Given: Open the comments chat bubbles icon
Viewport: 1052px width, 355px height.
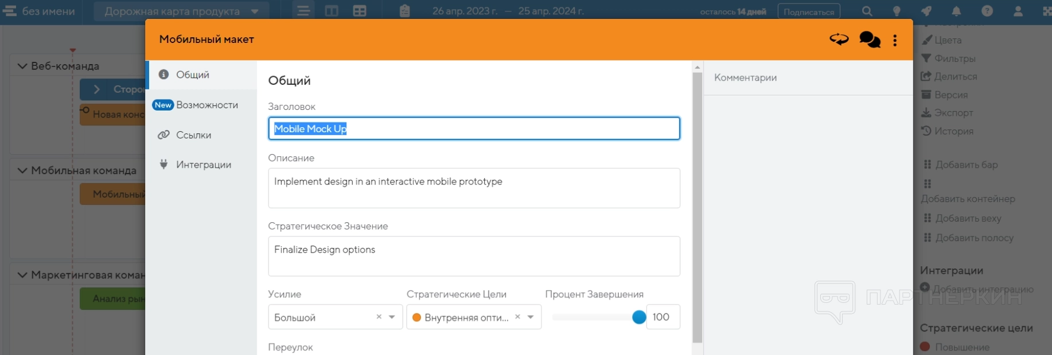Looking at the screenshot, I should [870, 40].
